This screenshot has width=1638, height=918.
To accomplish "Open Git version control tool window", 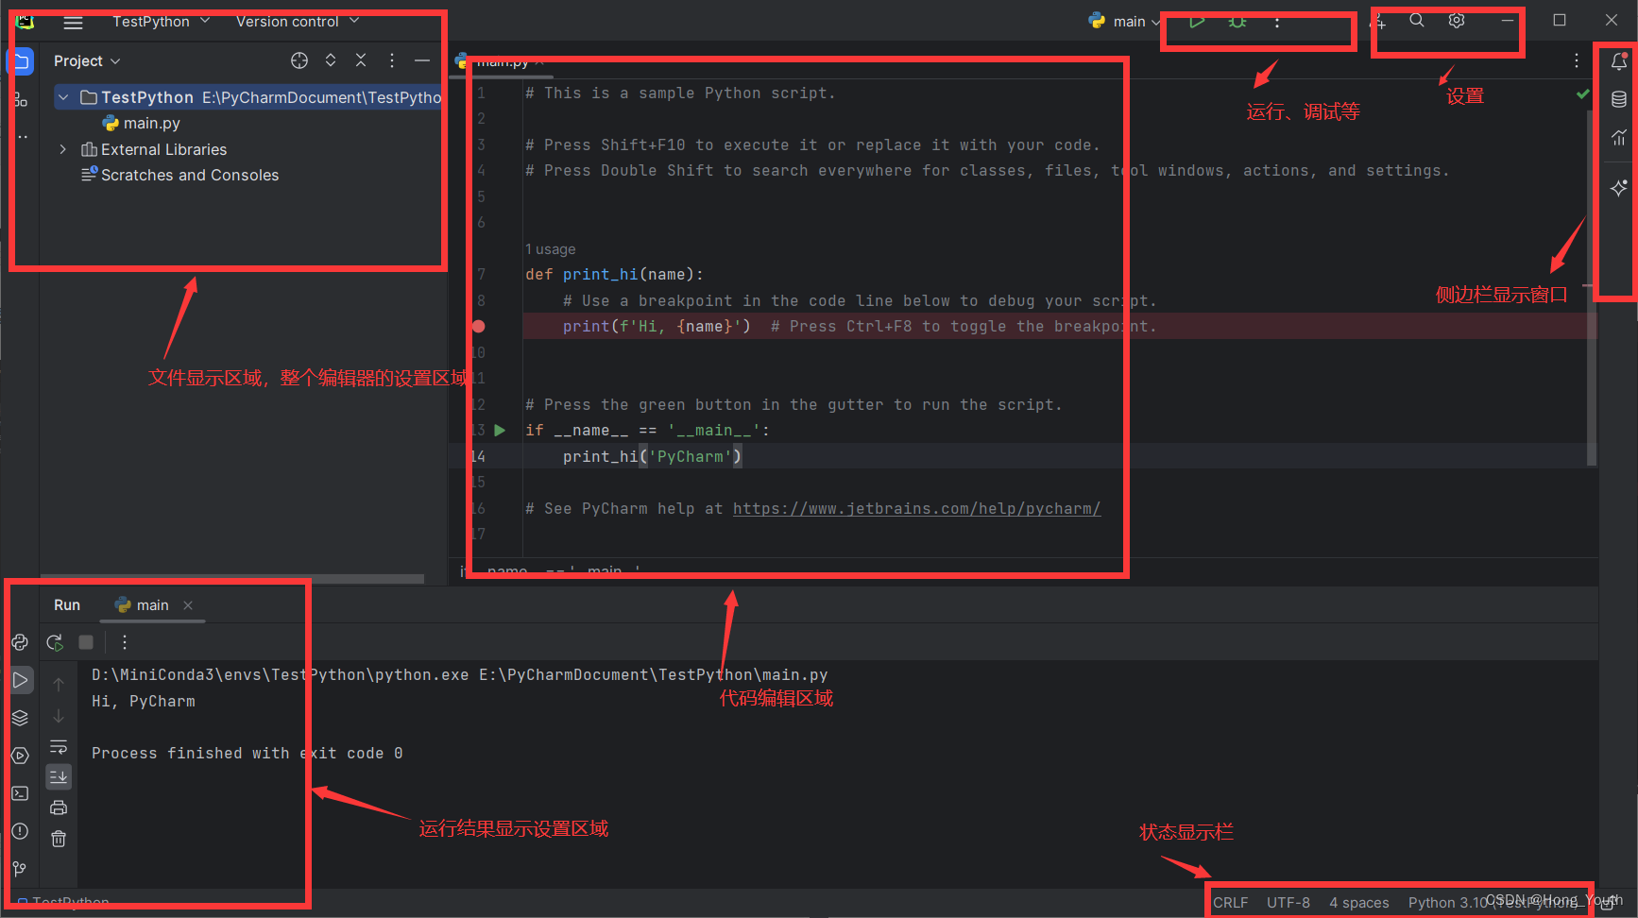I will tap(20, 869).
